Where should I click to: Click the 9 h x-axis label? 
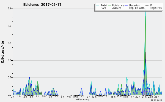coord(69,97)
